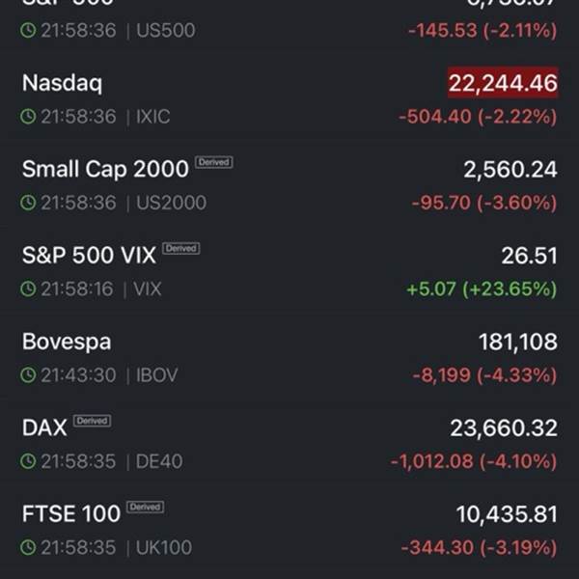The width and height of the screenshot is (579, 579).
Task: Click the clock icon under FTSE 100
Action: coord(29,547)
